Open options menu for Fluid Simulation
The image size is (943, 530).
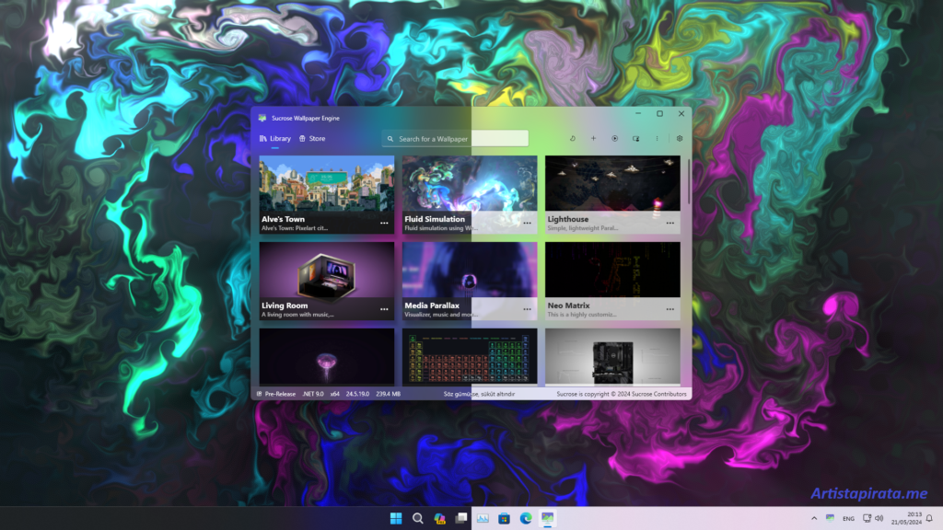click(x=528, y=223)
